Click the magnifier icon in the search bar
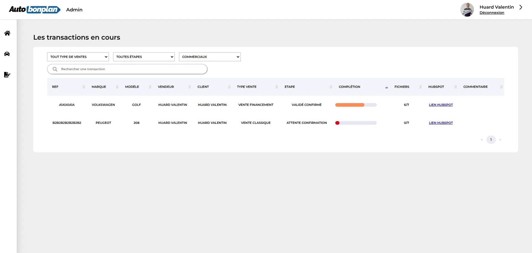This screenshot has height=253, width=532. click(55, 69)
